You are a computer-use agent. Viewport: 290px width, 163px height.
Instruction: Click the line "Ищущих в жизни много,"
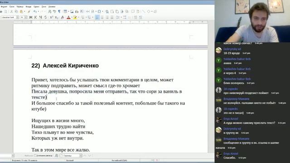(58, 121)
